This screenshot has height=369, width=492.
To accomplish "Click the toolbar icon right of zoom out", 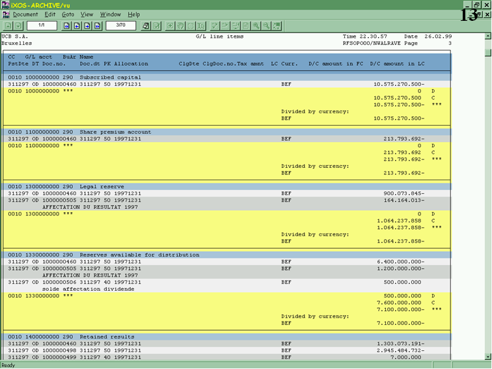I will click(x=277, y=25).
